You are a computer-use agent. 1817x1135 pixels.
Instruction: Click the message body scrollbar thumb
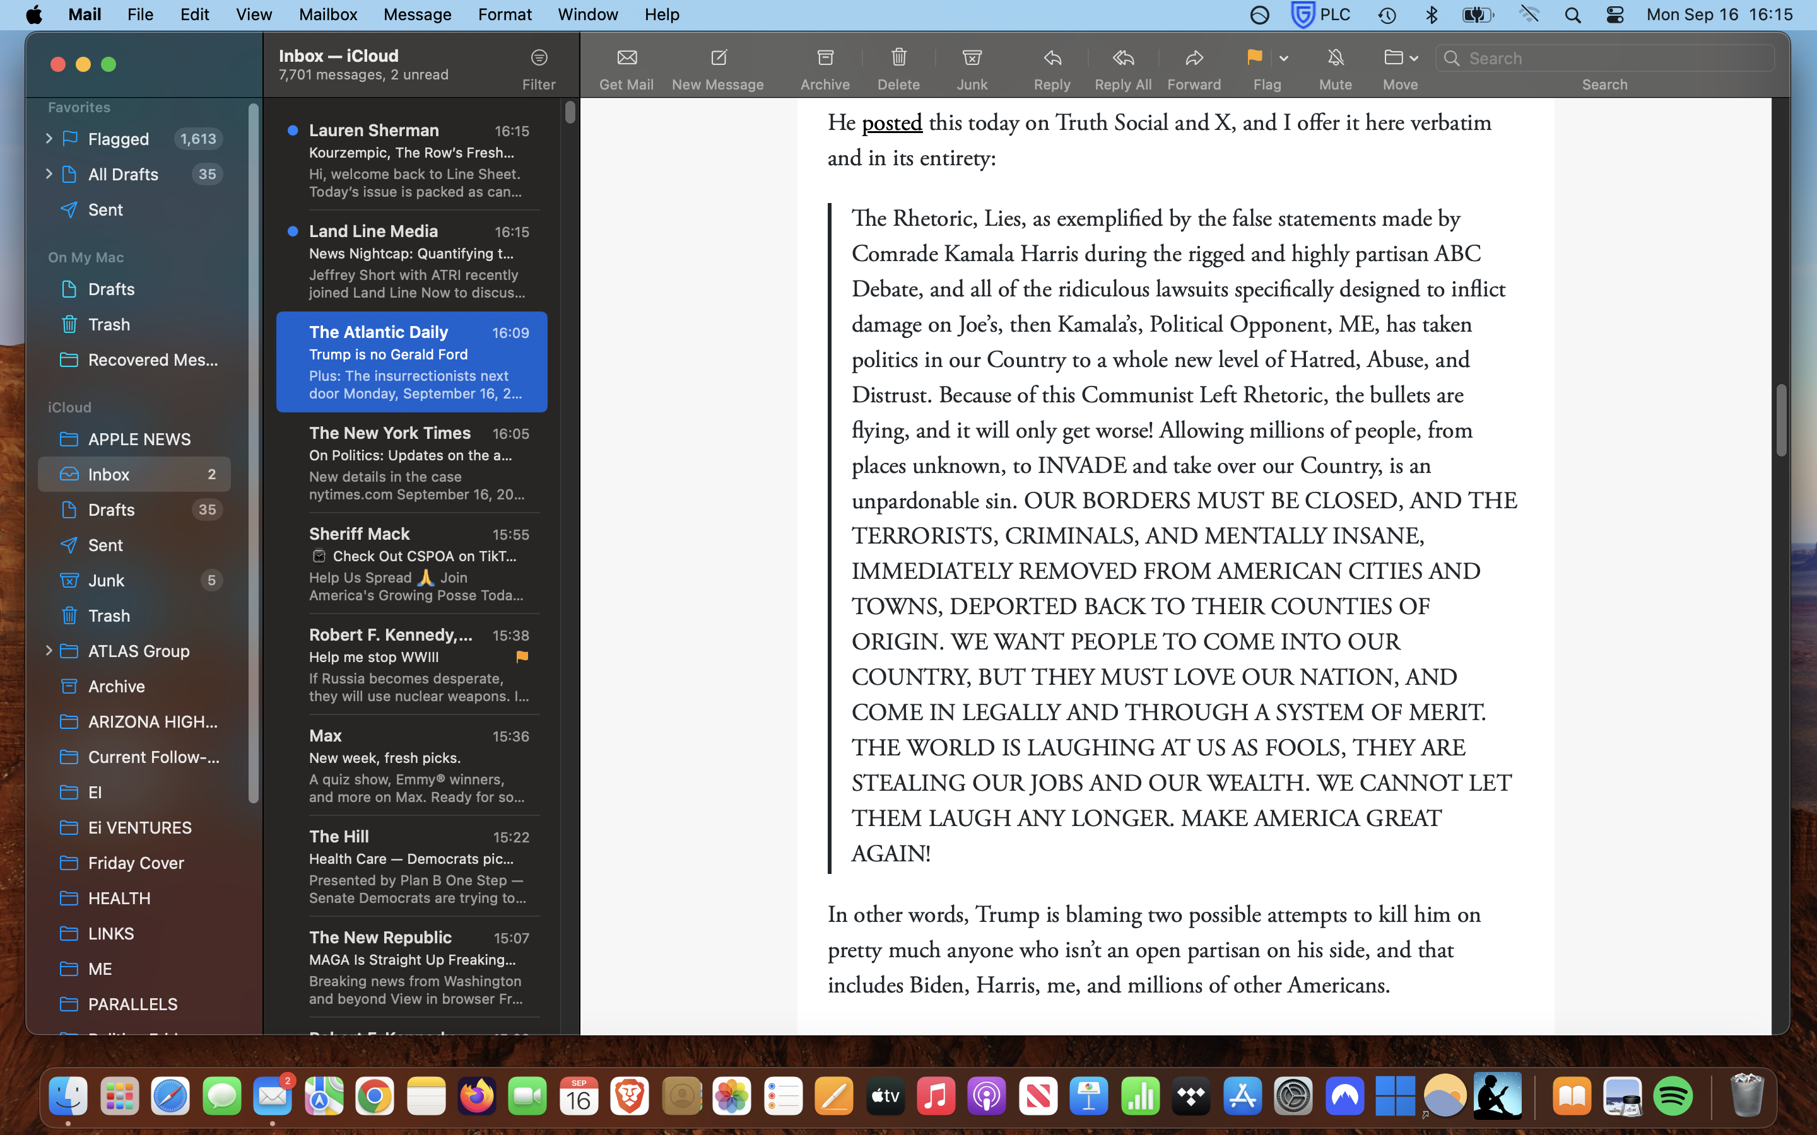1780,421
